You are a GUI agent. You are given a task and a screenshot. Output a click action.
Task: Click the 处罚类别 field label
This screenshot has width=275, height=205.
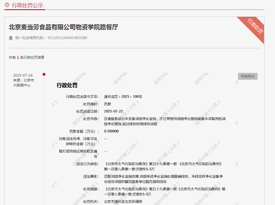click(x=91, y=104)
